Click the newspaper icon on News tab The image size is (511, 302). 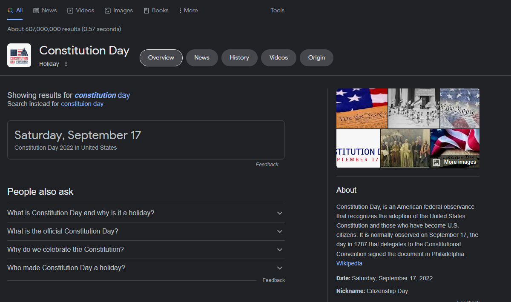(x=36, y=10)
